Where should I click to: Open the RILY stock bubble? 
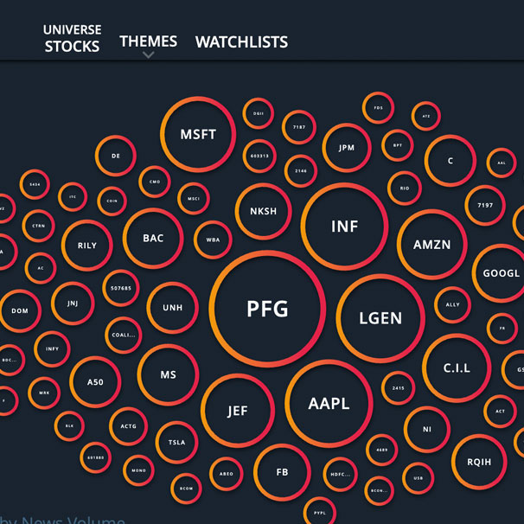tap(86, 246)
